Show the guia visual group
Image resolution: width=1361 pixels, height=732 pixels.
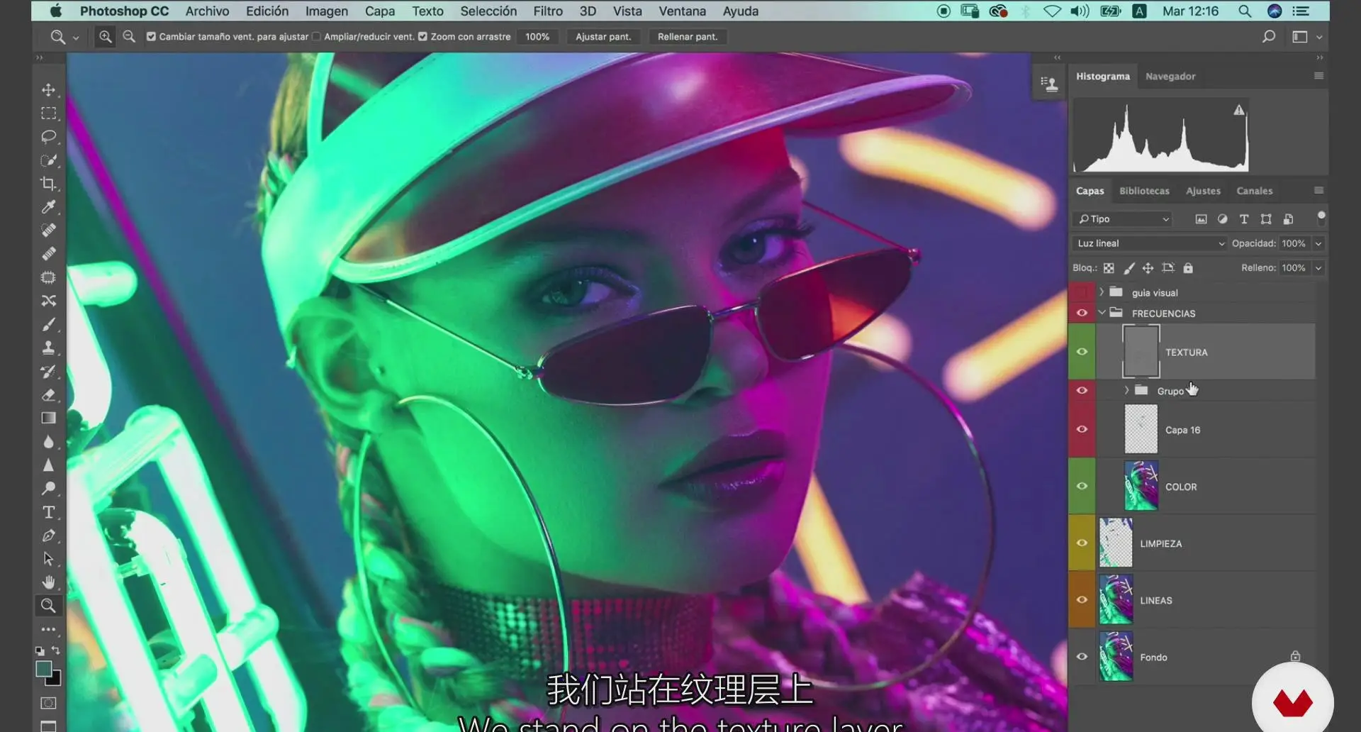(1082, 292)
